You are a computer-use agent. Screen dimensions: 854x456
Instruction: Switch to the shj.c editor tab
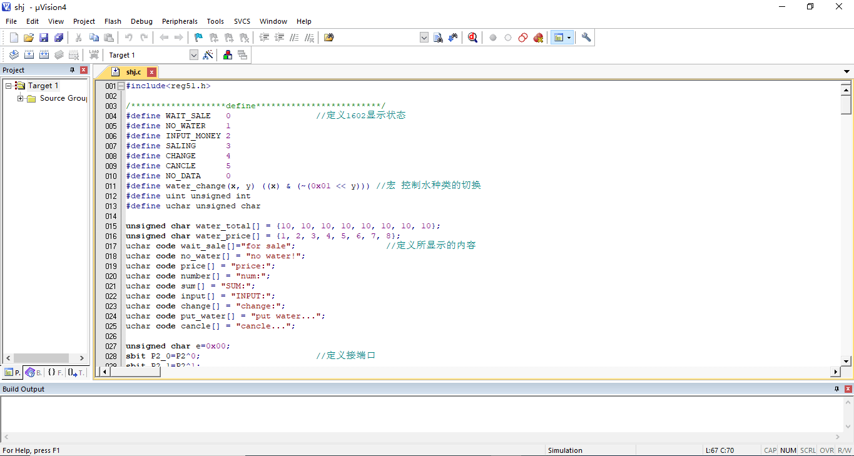(x=133, y=72)
